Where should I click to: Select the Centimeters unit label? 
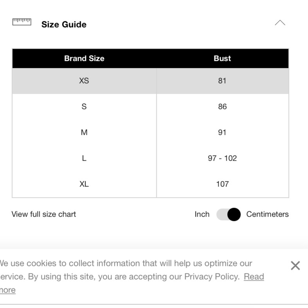(x=267, y=214)
